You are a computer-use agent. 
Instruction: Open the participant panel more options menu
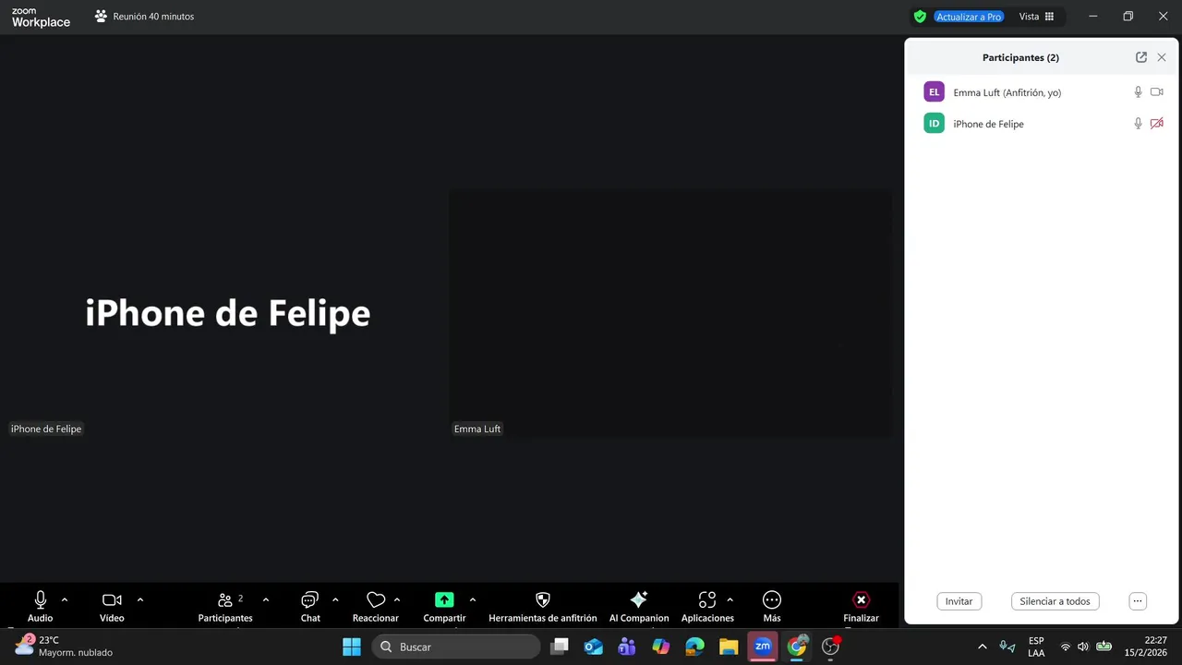1138,601
